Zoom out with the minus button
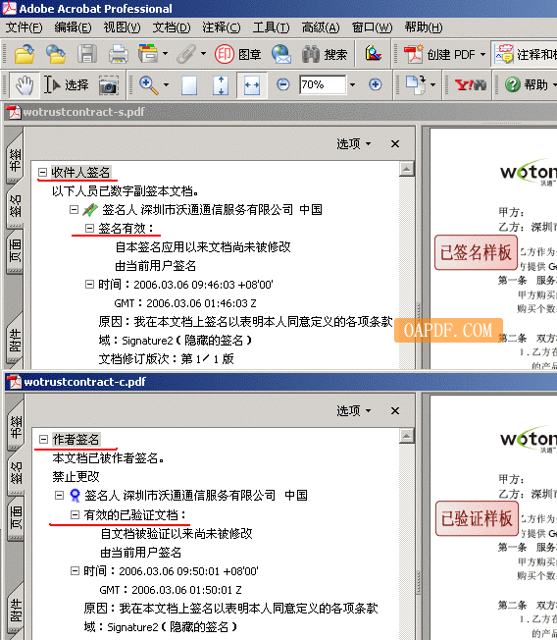 [283, 84]
